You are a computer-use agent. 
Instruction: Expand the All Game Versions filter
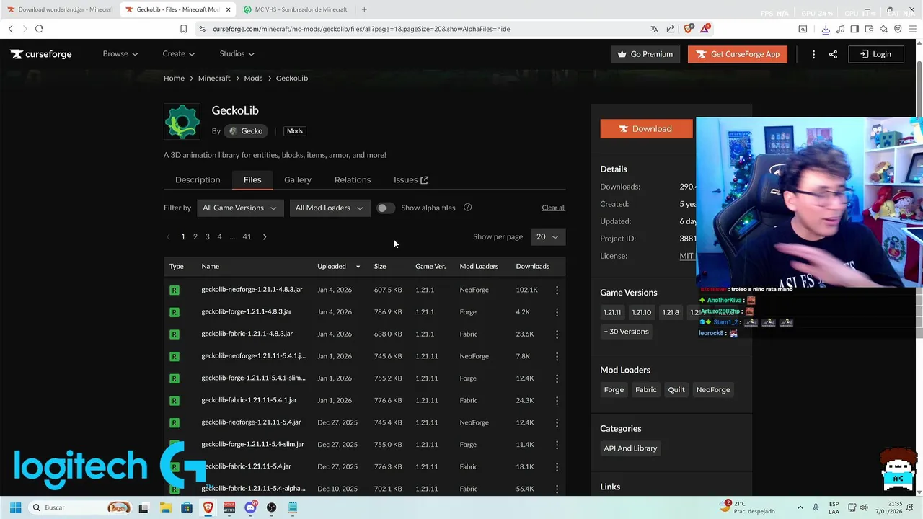tap(240, 208)
